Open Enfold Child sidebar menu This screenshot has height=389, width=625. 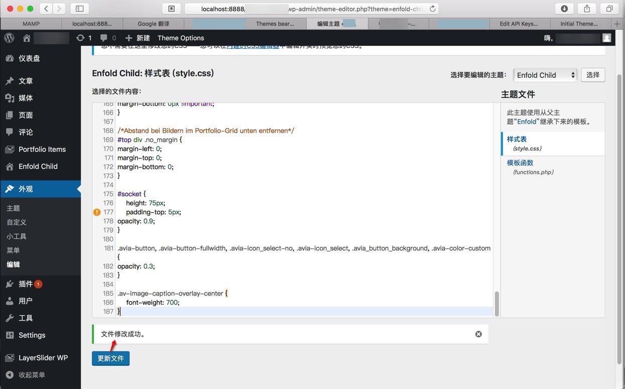coord(40,166)
